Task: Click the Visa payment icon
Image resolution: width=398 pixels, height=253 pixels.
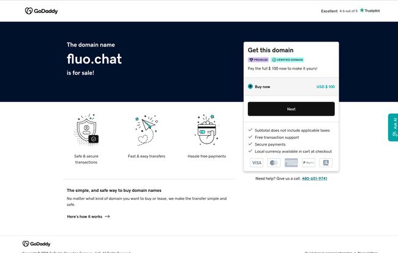Action: [256, 163]
